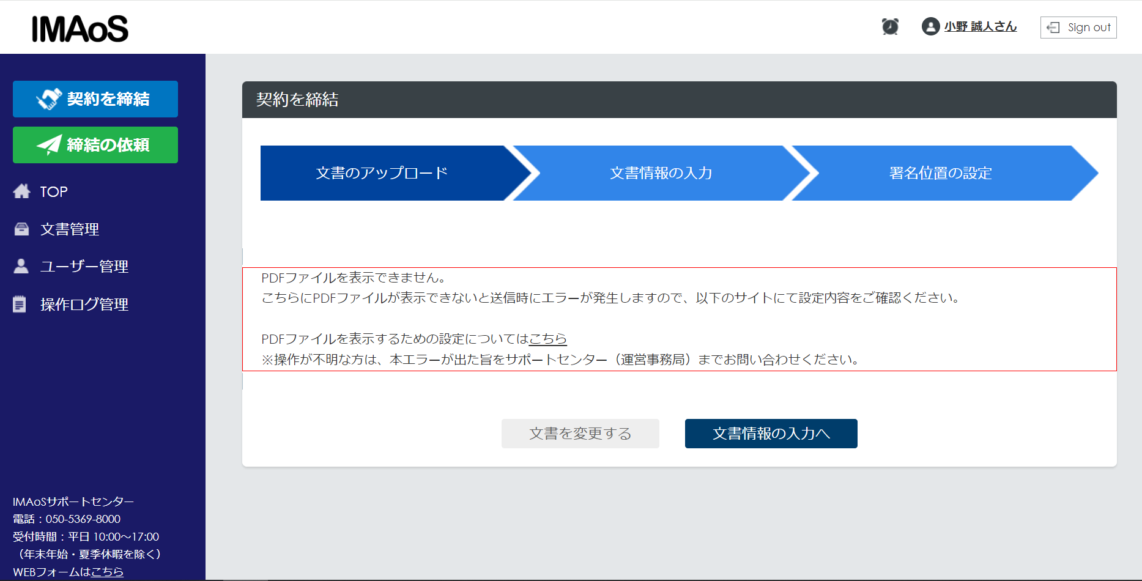Click the inbox icon beside 文書管理
This screenshot has height=581, width=1142.
[21, 229]
